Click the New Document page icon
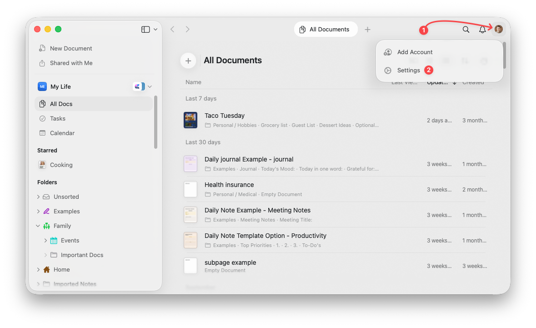536x328 pixels. click(42, 48)
